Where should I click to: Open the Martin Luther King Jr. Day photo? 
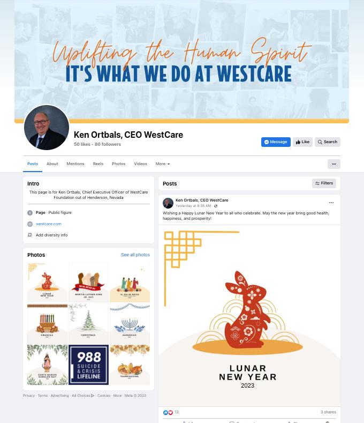(x=88, y=282)
